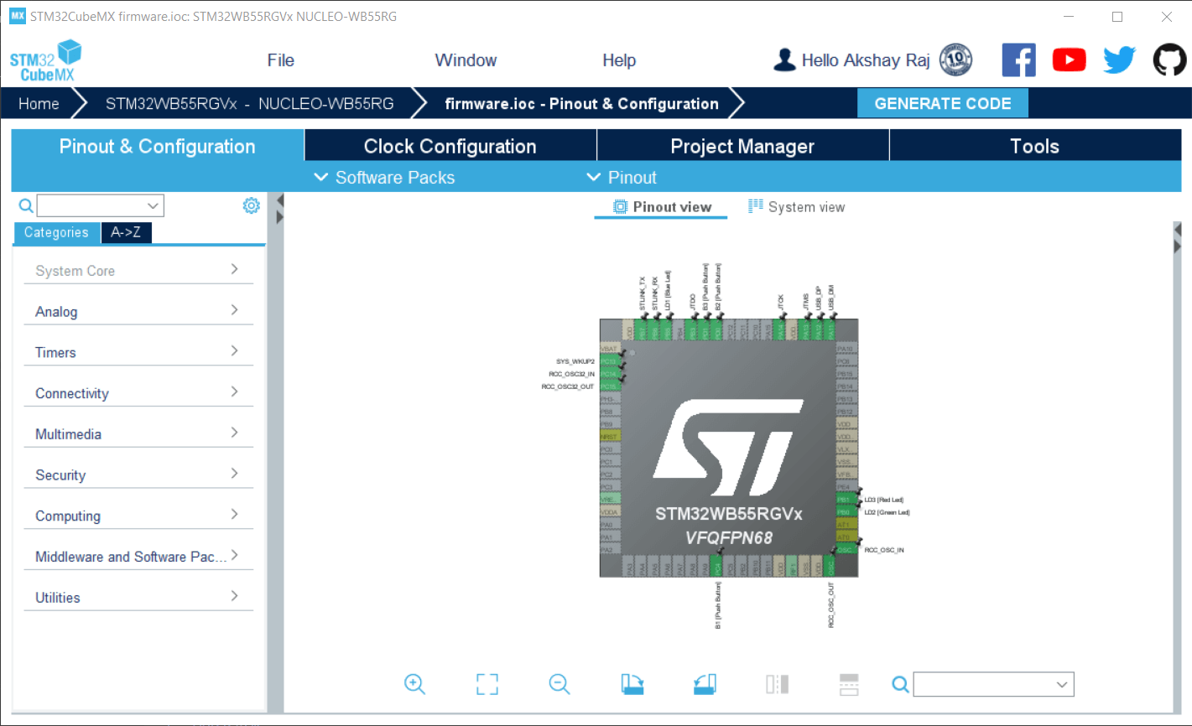Open the File menu

click(280, 60)
